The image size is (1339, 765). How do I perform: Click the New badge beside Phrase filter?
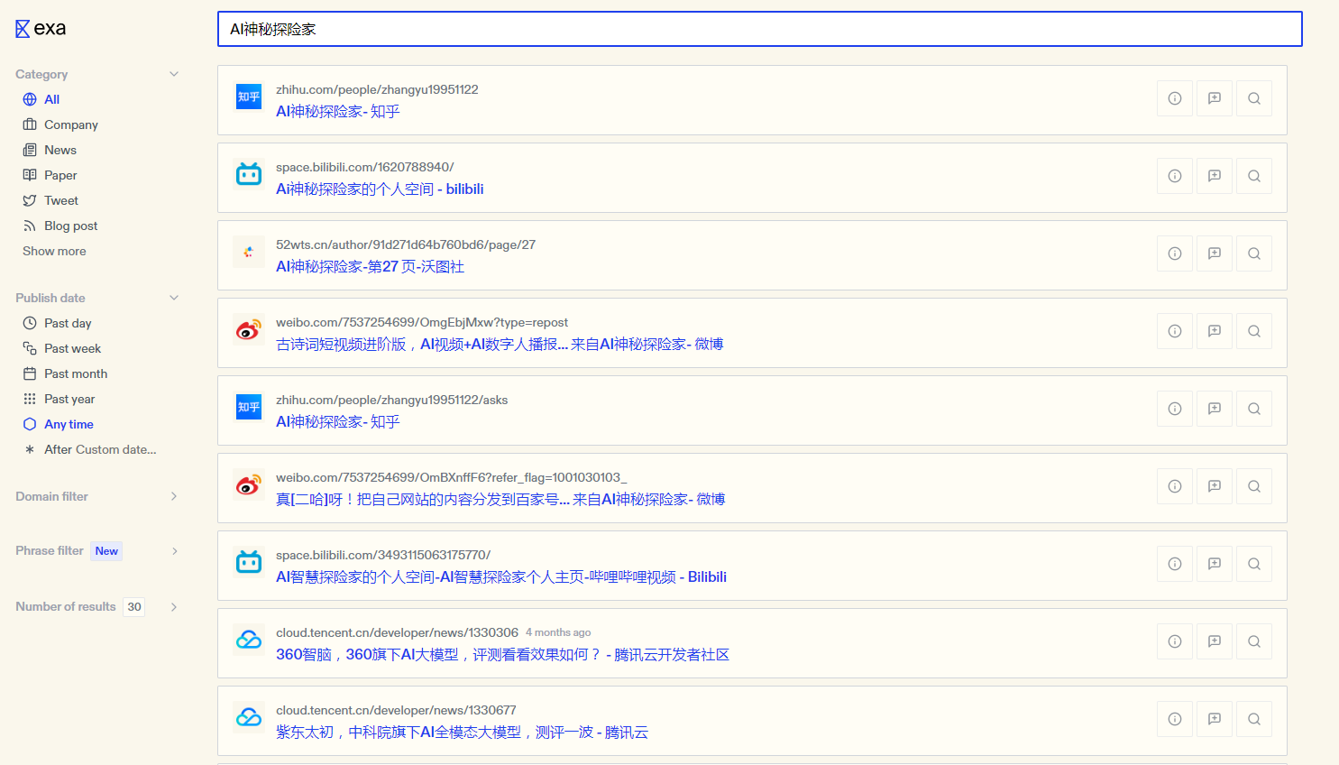tap(106, 551)
